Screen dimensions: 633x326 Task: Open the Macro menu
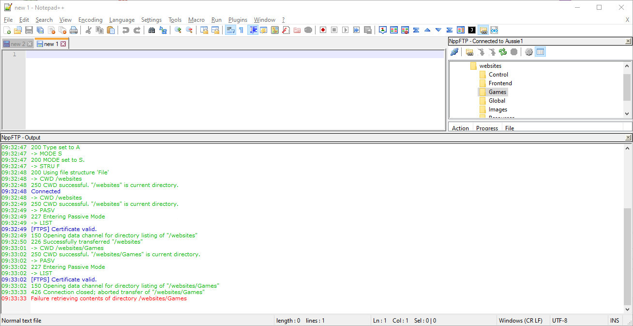click(196, 20)
